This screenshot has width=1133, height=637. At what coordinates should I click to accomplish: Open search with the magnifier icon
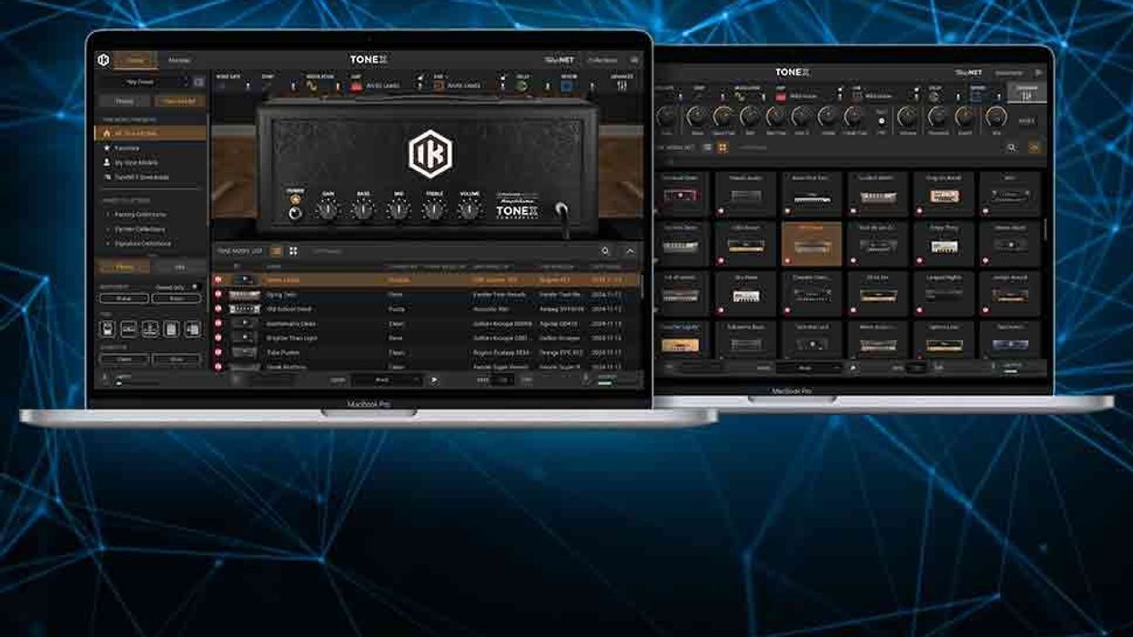605,251
